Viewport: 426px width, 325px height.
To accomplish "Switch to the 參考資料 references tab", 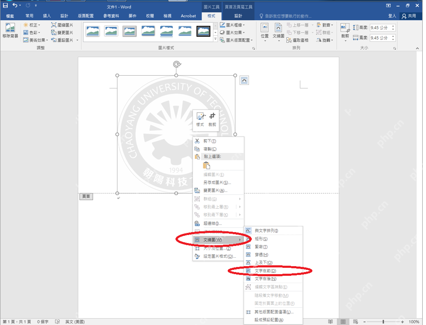I will pos(111,16).
